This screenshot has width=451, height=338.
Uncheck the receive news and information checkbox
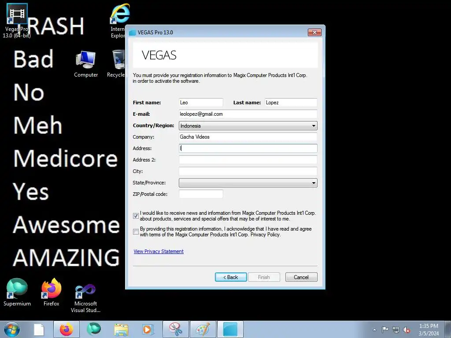136,216
